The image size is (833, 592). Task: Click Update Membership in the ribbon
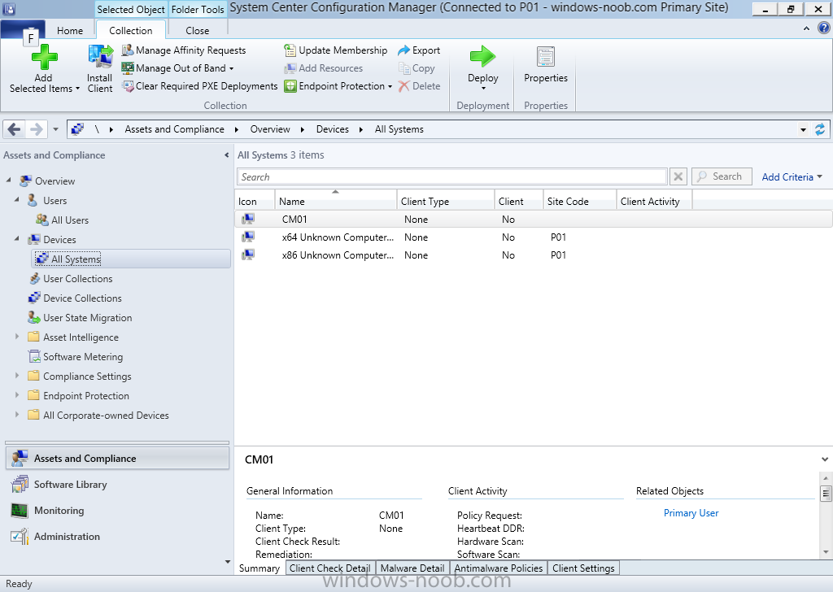pos(336,50)
